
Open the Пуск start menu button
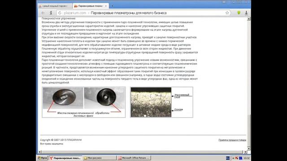tap(42, 158)
